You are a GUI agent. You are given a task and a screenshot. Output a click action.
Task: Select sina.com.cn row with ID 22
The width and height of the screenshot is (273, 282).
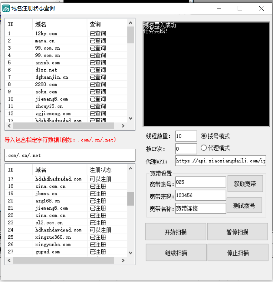[x=66, y=215]
